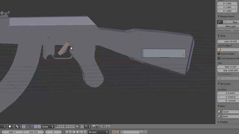
Task: Click the New Layer button
Action: point(228,26)
